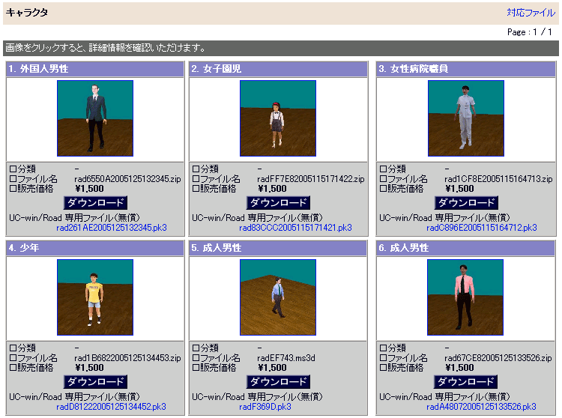
Task: Select file name rad6550A2005125132345.zip
Action: [x=127, y=179]
